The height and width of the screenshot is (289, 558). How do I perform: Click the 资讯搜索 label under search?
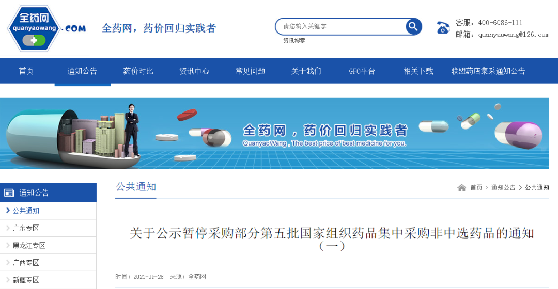click(294, 41)
